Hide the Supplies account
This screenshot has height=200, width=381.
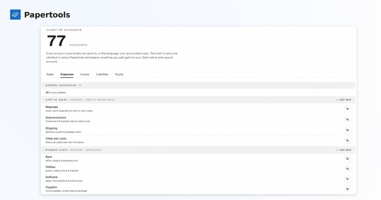[347, 189]
